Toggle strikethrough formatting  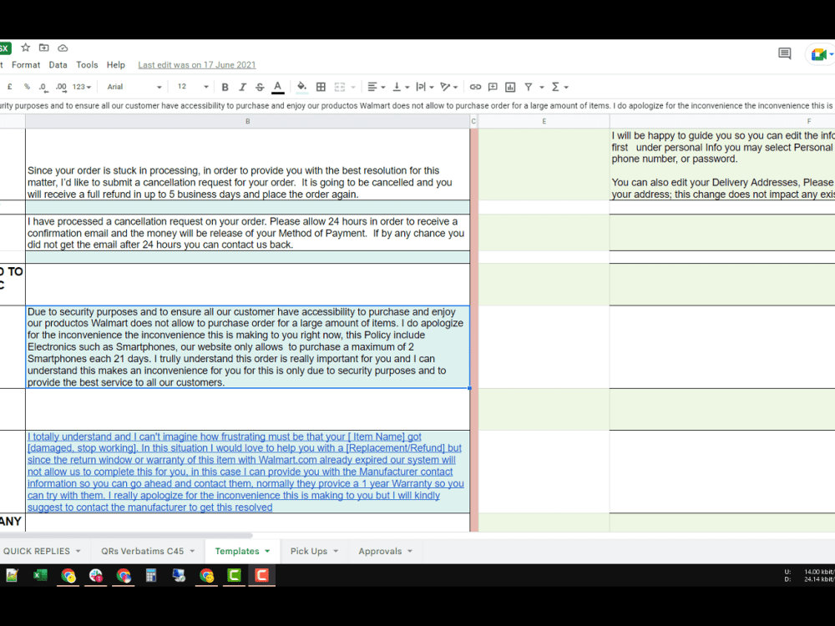tap(260, 87)
